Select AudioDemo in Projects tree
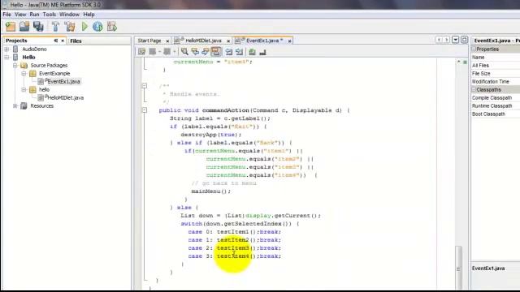The height and width of the screenshot is (292, 520). (x=34, y=49)
